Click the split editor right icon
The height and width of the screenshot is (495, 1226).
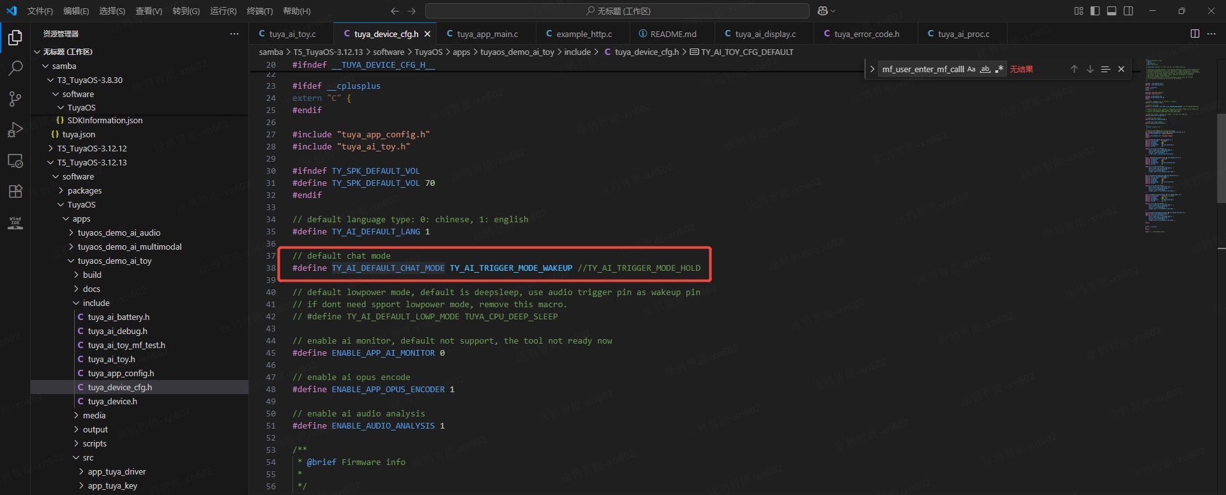click(1195, 34)
